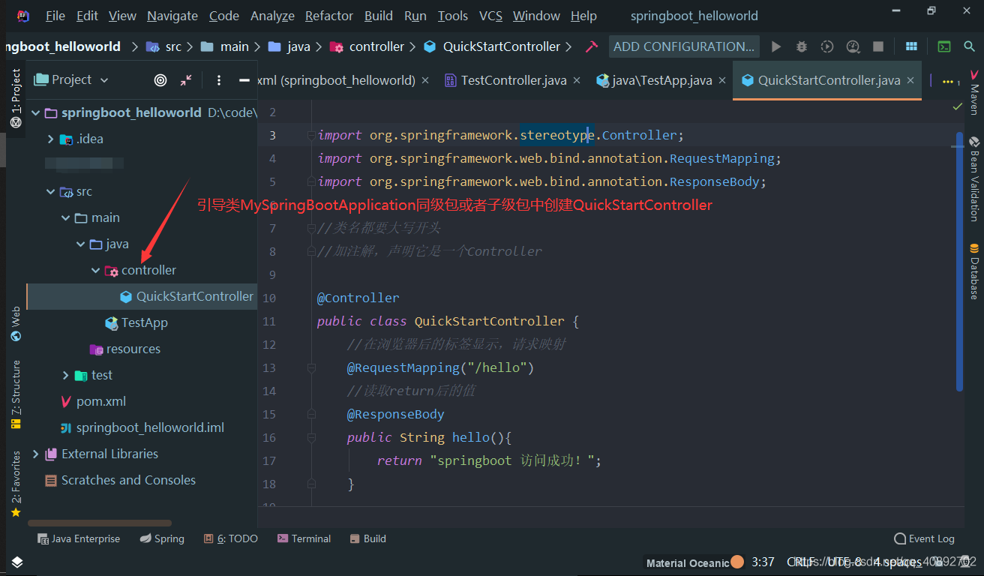Collapse the src folder

[51, 192]
